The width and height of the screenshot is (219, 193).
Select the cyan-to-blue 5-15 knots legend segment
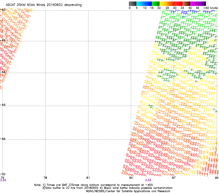(144, 4)
